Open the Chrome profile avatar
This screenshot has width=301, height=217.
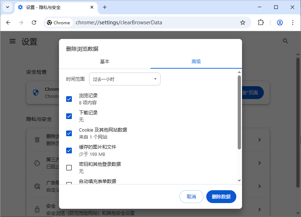point(280,22)
